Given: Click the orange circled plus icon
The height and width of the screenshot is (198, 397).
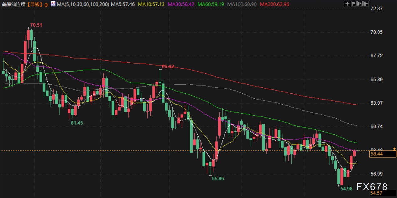Looking at the screenshot, I should [x=46, y=4].
